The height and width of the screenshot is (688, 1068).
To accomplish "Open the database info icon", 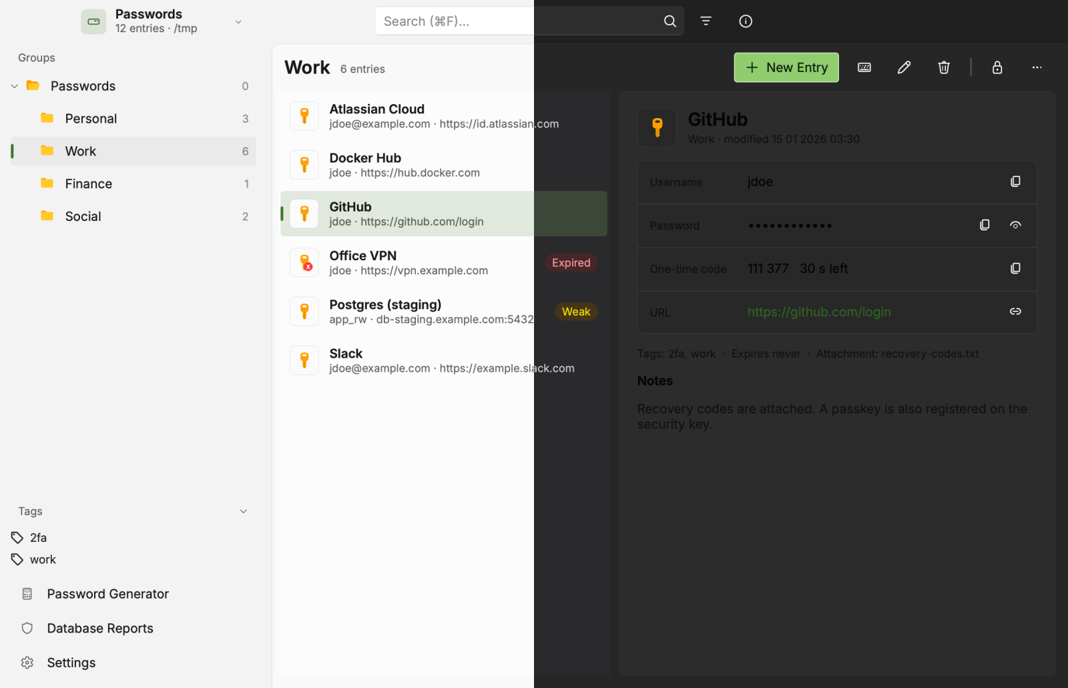I will coord(746,21).
